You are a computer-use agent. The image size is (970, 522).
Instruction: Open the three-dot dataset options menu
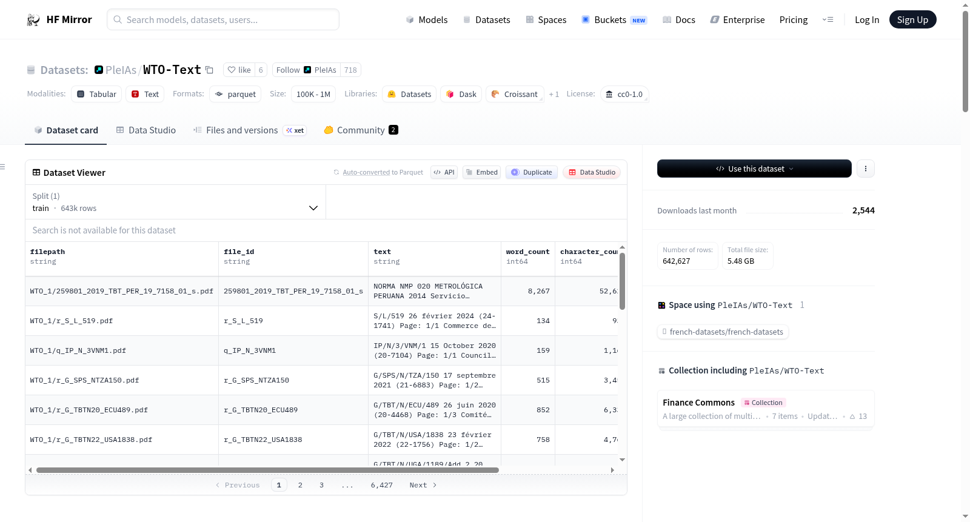(866, 169)
